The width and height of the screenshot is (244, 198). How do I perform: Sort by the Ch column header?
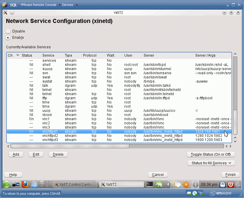pos(13,55)
